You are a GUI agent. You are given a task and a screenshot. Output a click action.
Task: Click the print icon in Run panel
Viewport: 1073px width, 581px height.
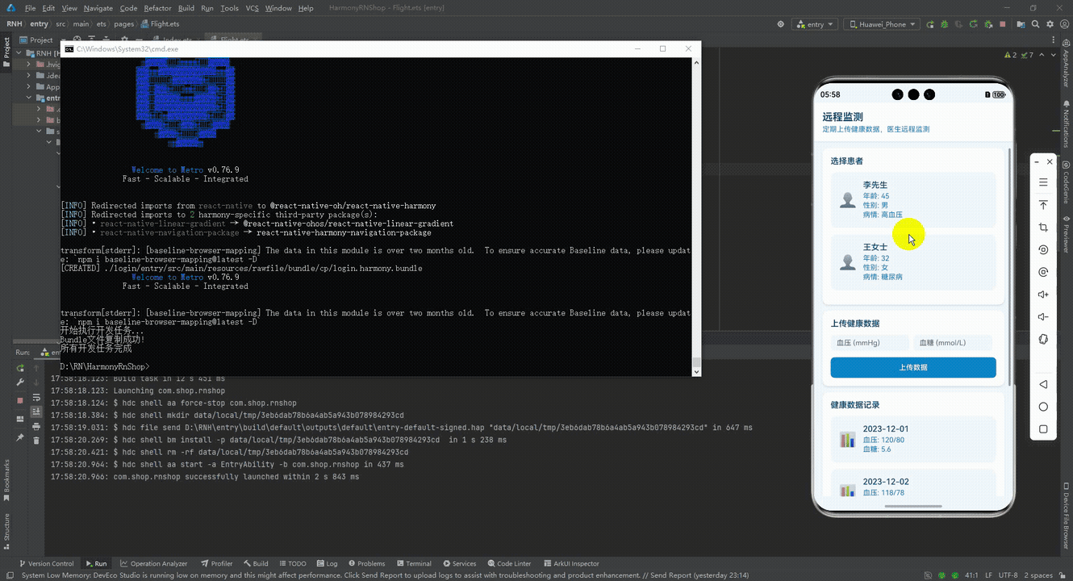36,426
